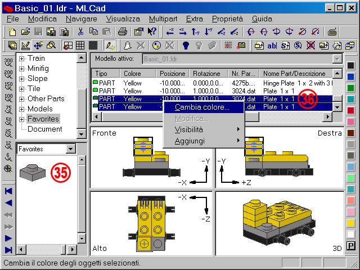
Task: Click the Colore column header
Action: [138, 74]
